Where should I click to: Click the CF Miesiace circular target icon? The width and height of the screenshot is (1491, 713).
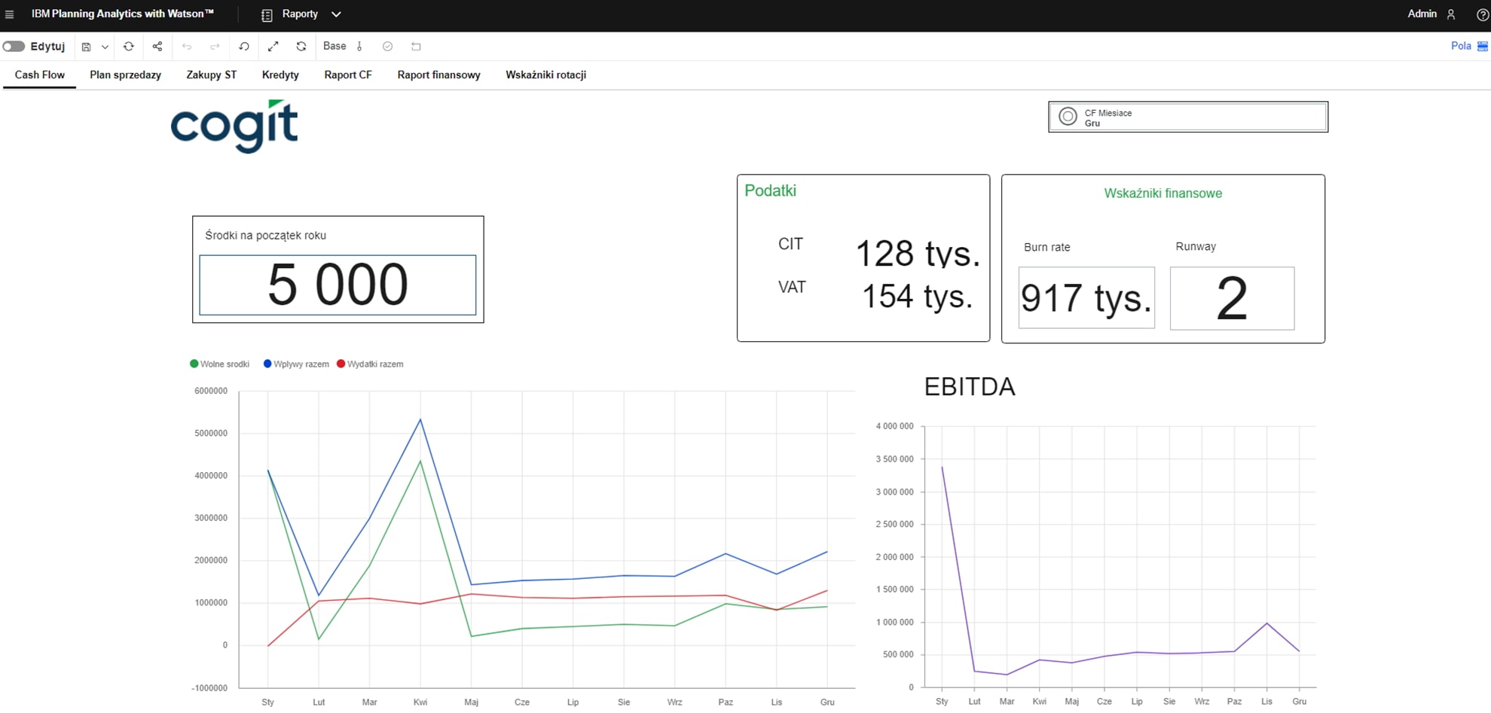(1068, 117)
